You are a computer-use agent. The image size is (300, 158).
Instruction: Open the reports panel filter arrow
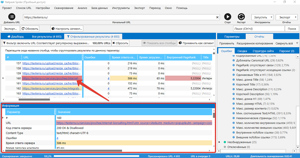297,43
